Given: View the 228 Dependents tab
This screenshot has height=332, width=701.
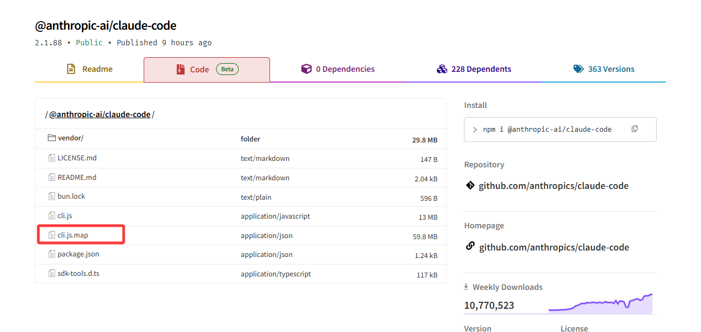Looking at the screenshot, I should pos(474,69).
